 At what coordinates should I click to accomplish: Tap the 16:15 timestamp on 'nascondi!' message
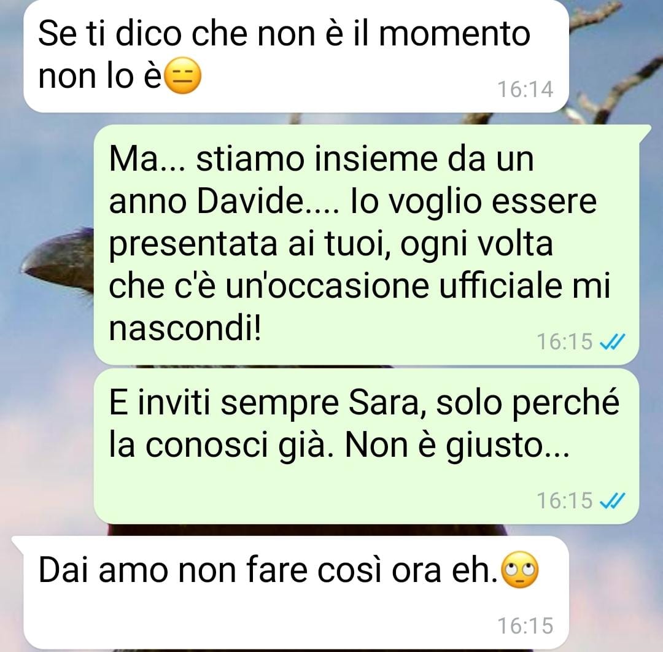(565, 341)
